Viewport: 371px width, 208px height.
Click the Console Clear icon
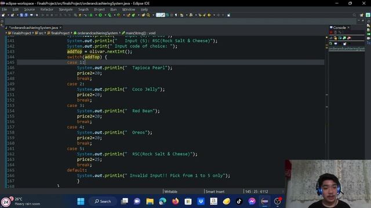click(x=331, y=38)
